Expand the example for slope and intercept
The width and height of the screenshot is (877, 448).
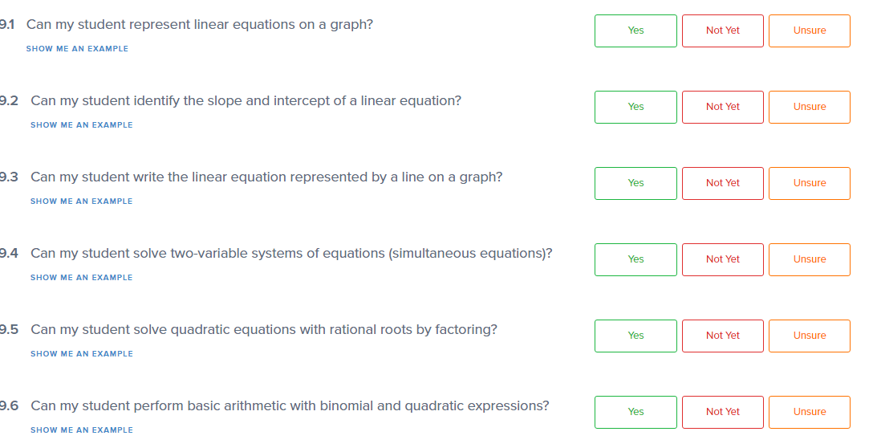tap(82, 125)
